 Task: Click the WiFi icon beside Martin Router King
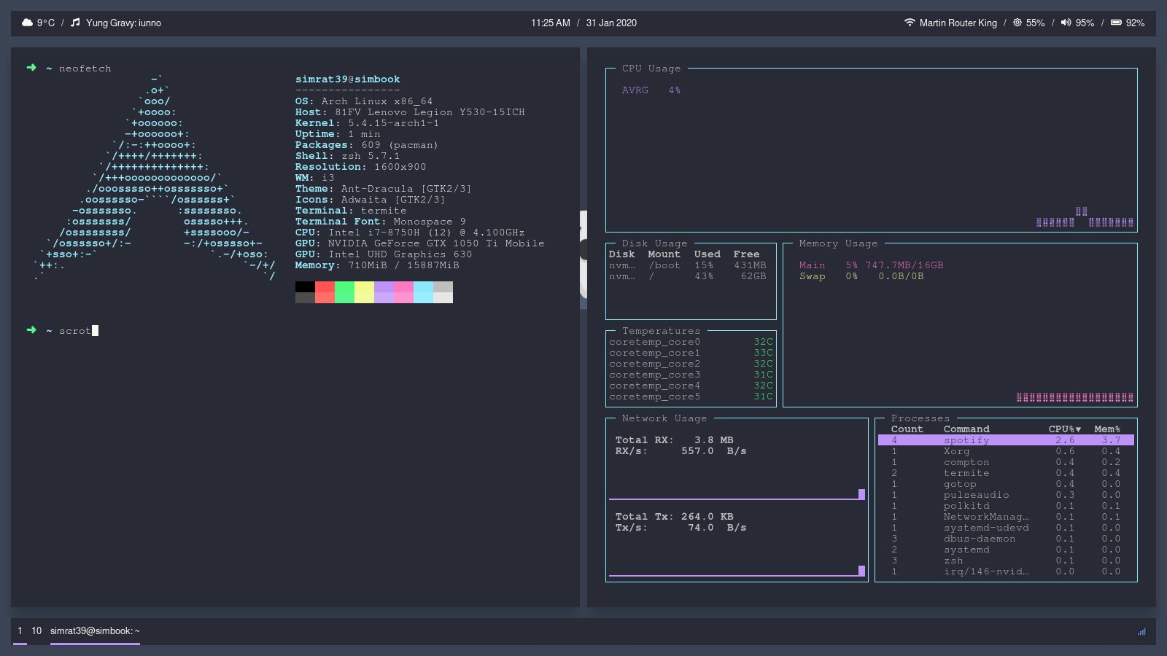pyautogui.click(x=910, y=23)
